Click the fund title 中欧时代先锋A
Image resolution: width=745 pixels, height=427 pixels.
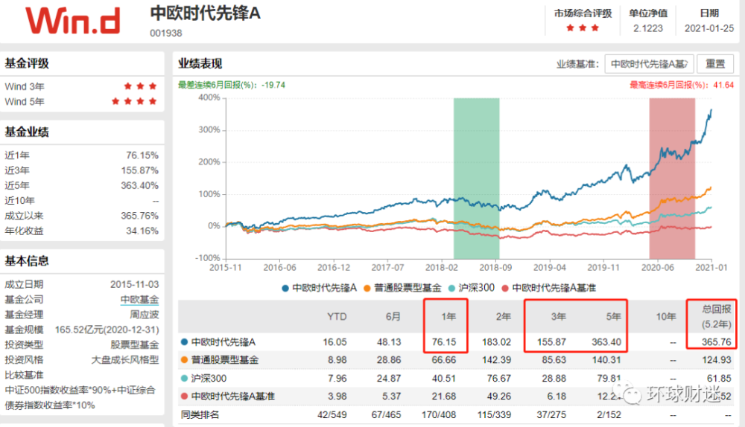click(x=206, y=13)
